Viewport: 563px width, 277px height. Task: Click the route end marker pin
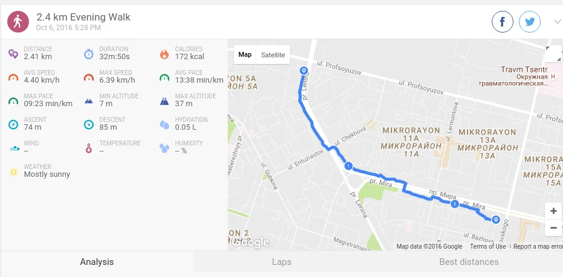(x=496, y=220)
